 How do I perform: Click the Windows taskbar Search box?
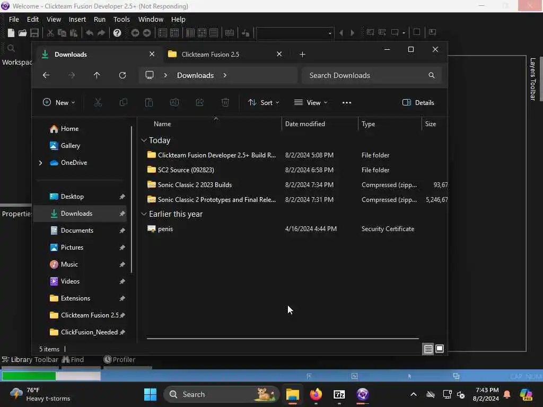pyautogui.click(x=221, y=394)
